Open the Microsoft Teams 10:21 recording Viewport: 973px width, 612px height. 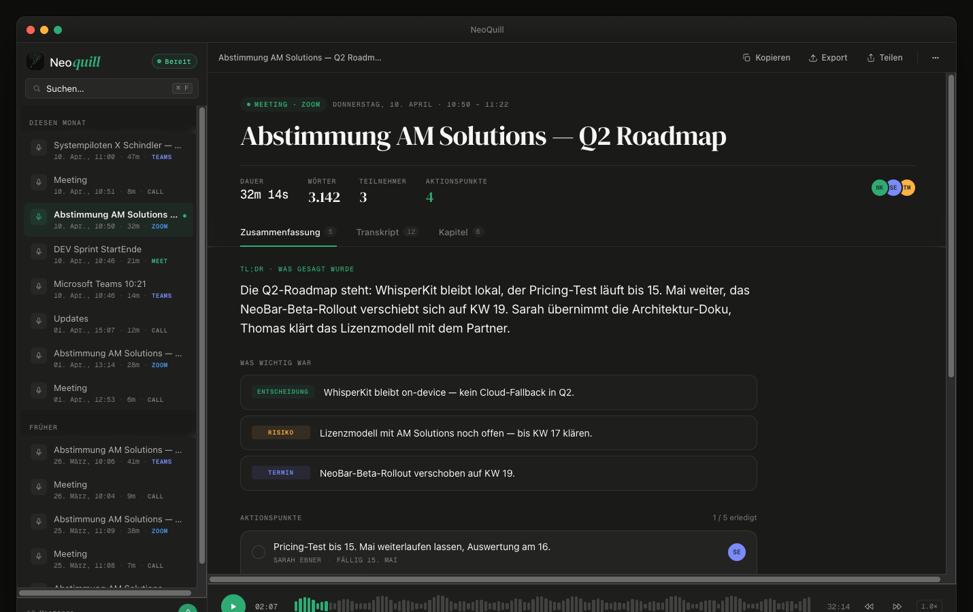(x=109, y=289)
